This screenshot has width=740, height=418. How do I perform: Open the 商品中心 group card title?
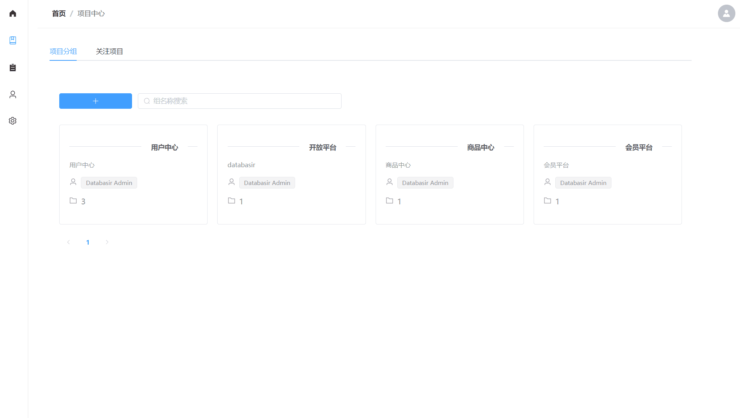point(480,147)
